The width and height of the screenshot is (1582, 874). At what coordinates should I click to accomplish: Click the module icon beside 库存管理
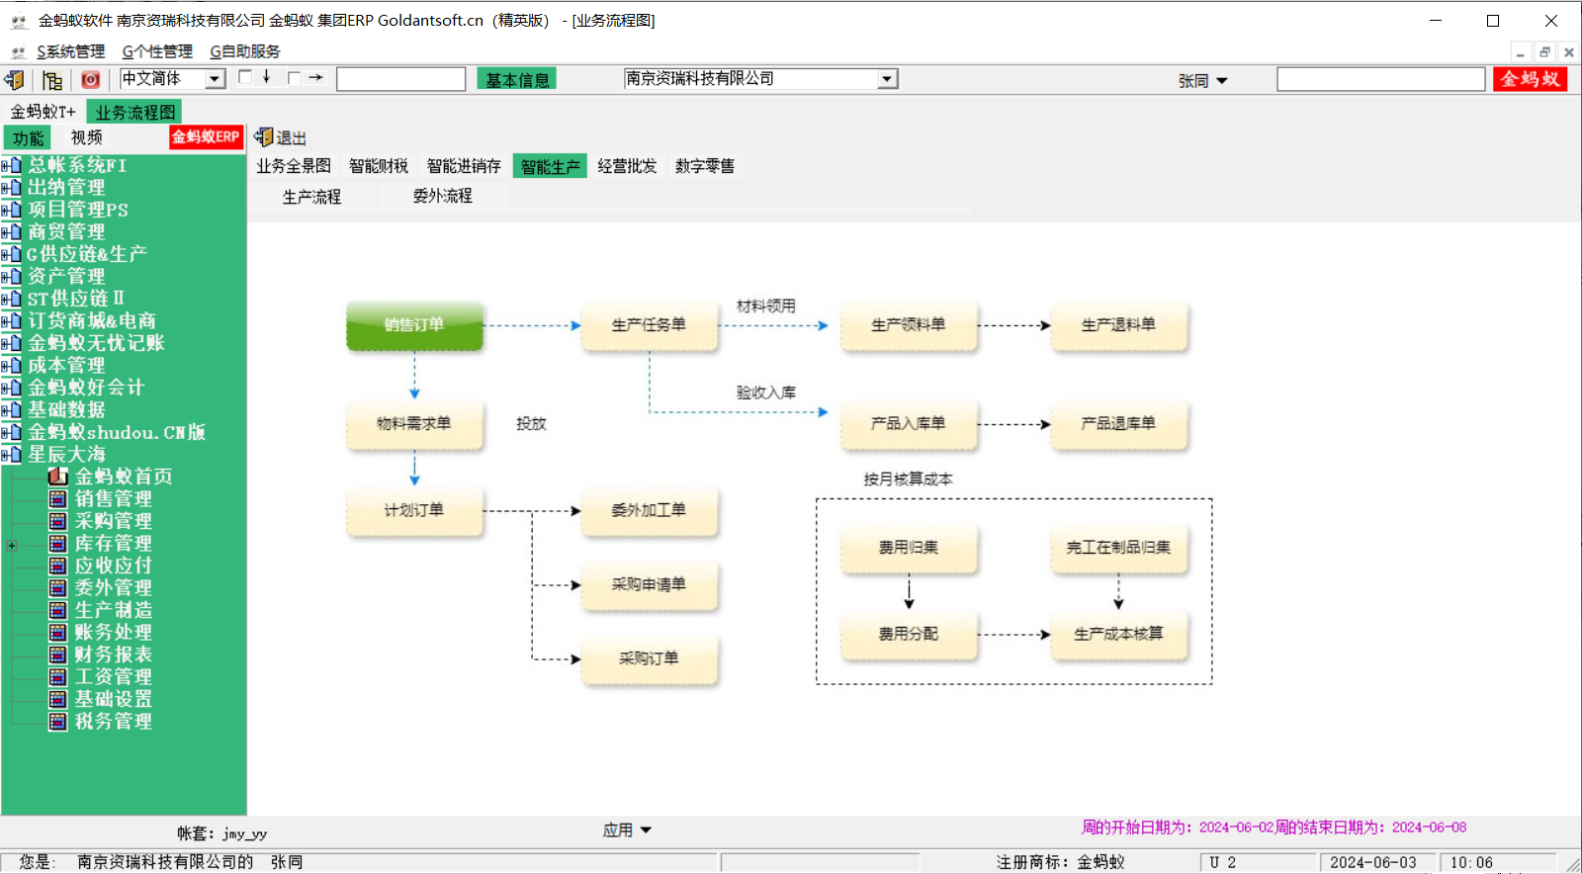click(x=58, y=543)
